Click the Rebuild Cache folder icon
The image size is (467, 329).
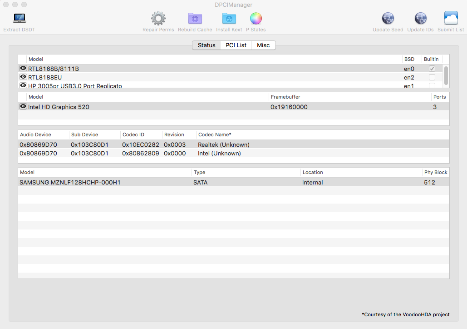click(195, 19)
